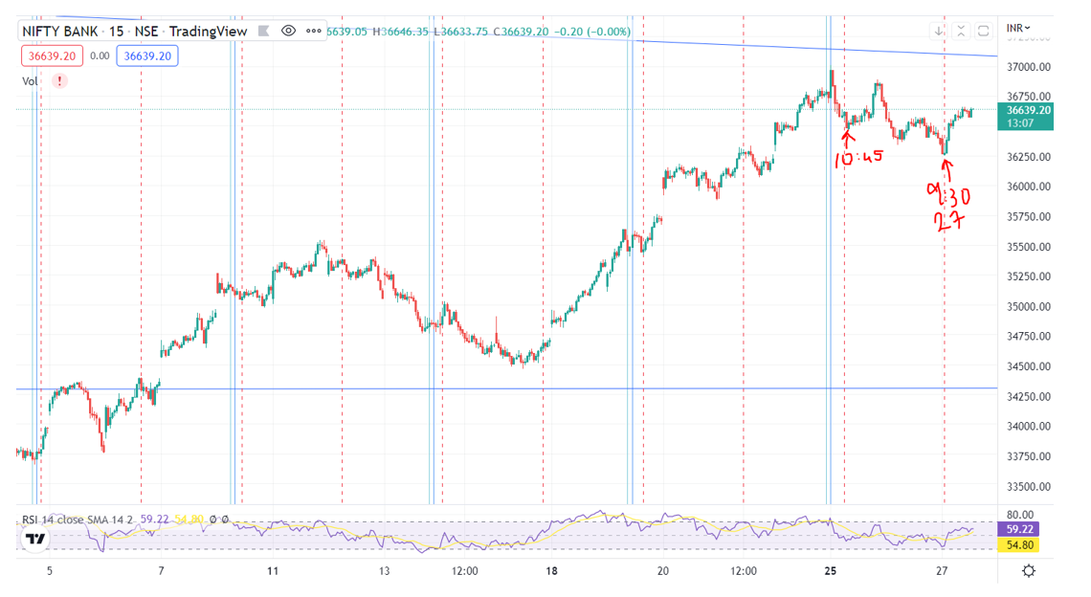Click the blue buy price 36639.20 button
Screen dimensions: 1091x597
pyautogui.click(x=147, y=55)
